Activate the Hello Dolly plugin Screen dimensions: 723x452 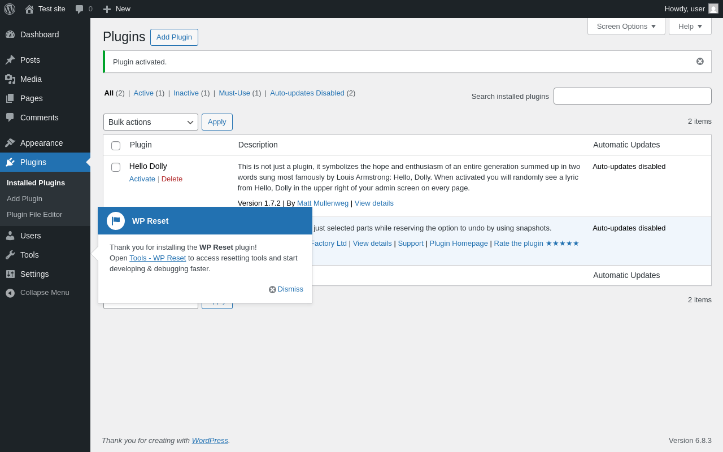[x=142, y=179]
